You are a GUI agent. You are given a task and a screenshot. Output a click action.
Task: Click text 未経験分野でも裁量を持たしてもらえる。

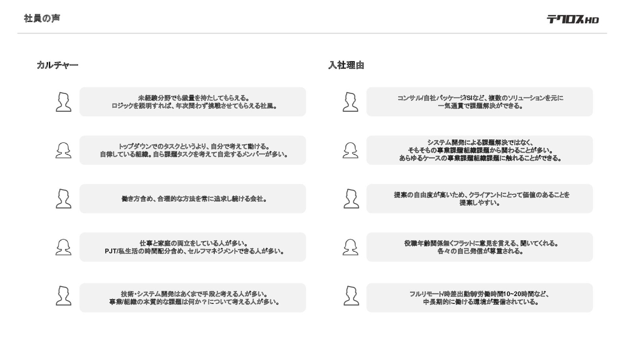(x=194, y=98)
